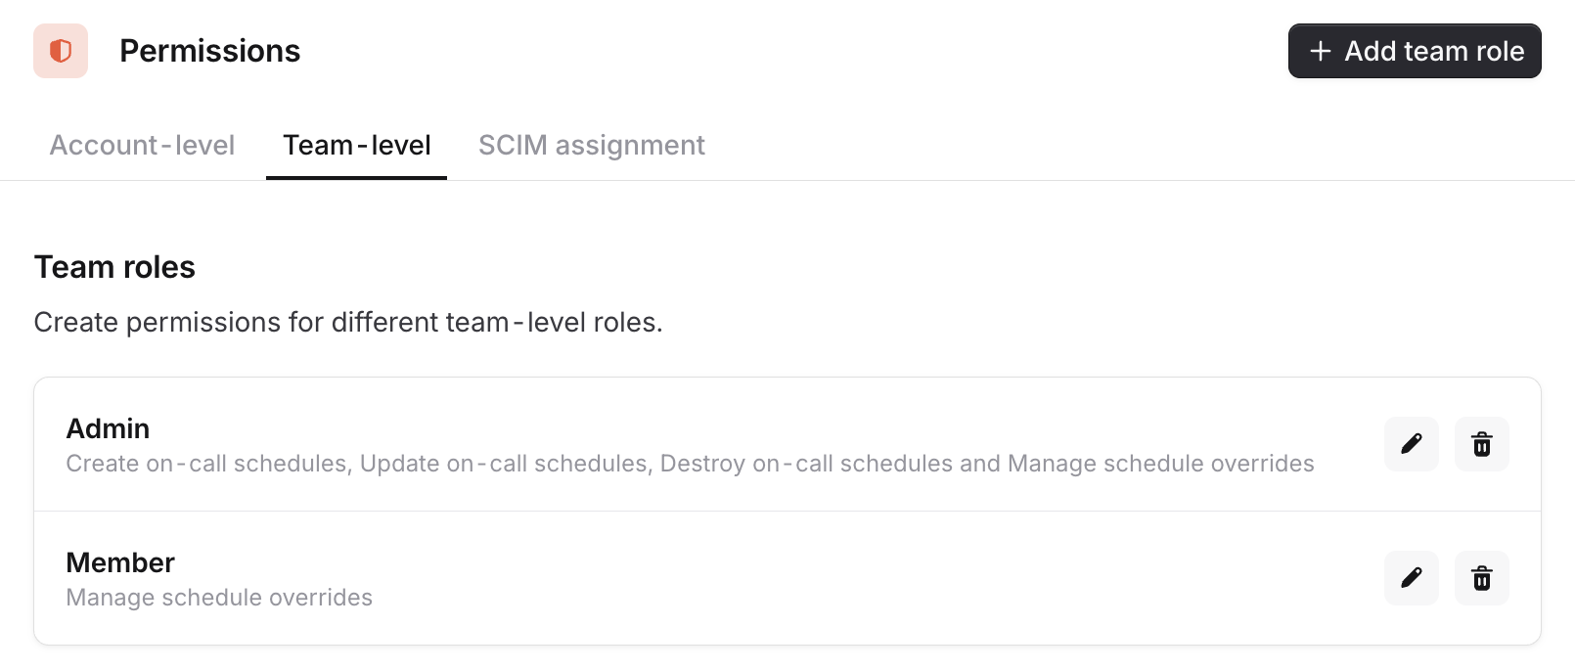Click 'Update on-call schedules' in Admin permissions
The height and width of the screenshot is (671, 1575).
click(x=504, y=464)
